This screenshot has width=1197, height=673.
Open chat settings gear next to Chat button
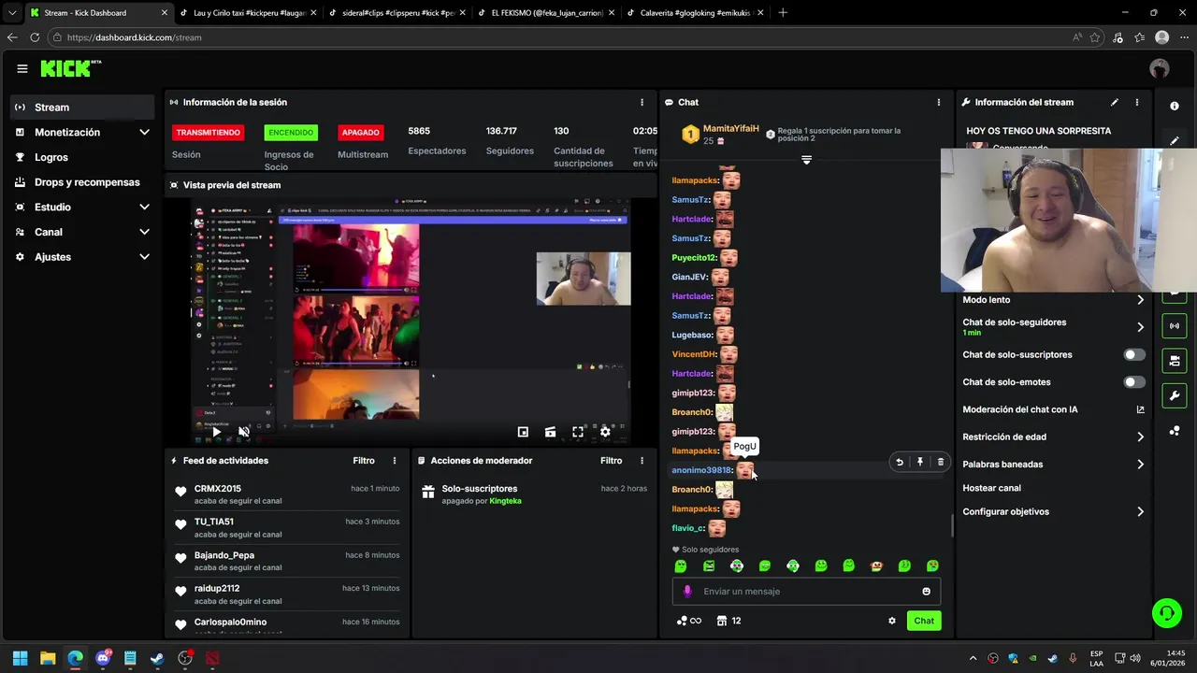coord(892,621)
